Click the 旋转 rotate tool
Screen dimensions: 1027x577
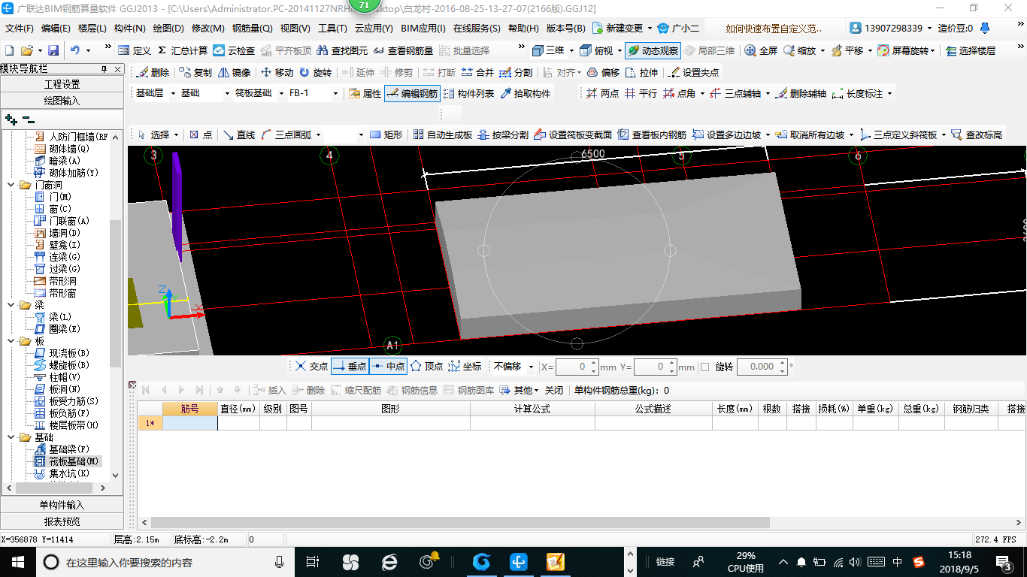(315, 73)
